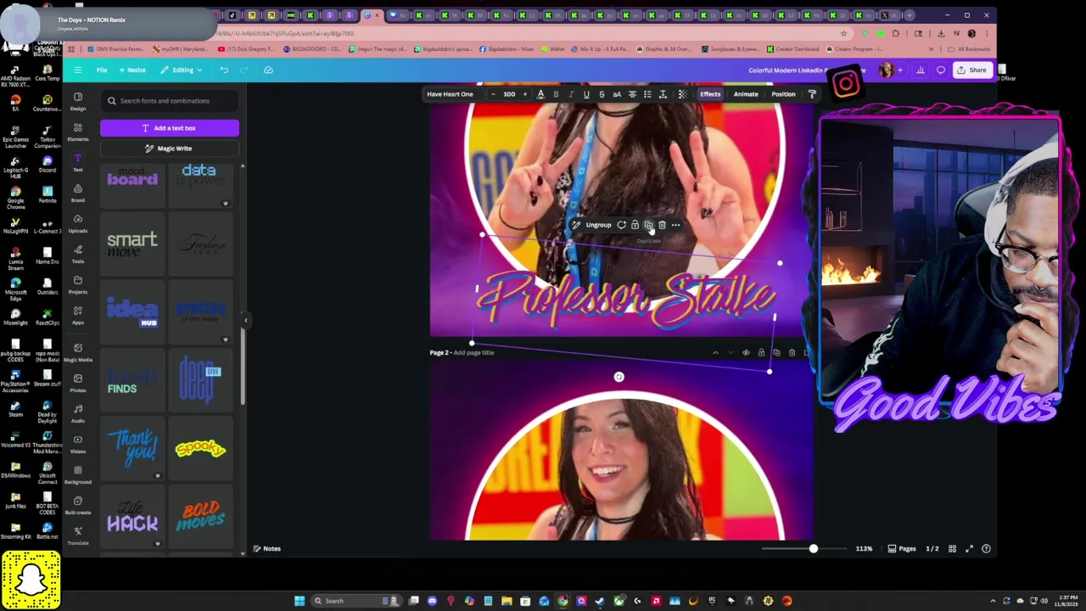The image size is (1086, 611).
Task: Move Page 2 up with chevron
Action: [715, 353]
